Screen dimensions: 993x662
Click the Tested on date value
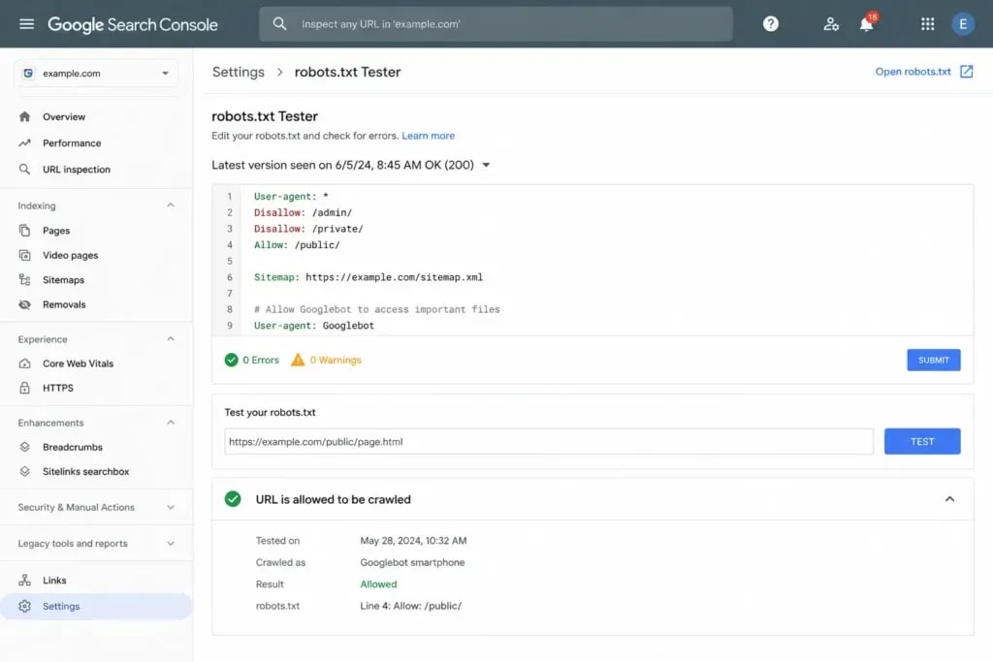point(413,541)
